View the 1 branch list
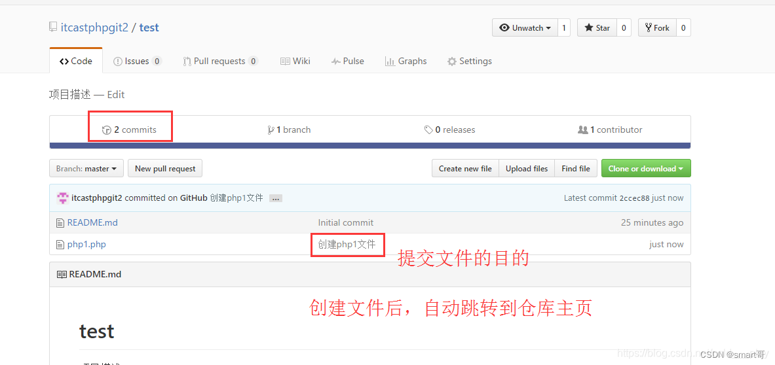 click(289, 130)
